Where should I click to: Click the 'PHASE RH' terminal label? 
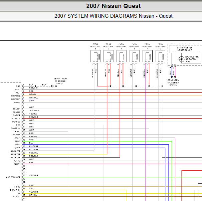click(x=15, y=190)
